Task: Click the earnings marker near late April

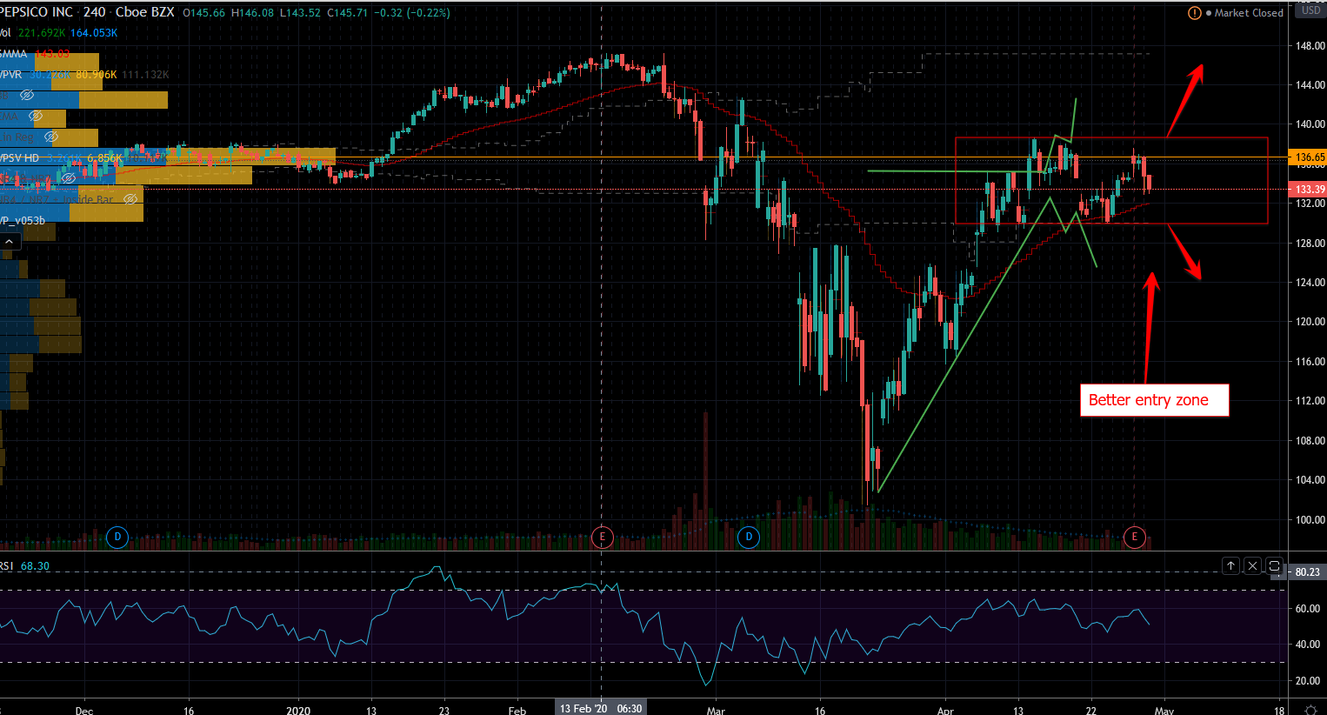Action: tap(1134, 537)
